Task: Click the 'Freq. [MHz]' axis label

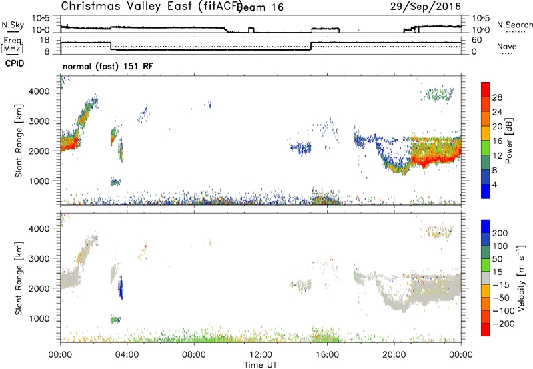Action: [13, 45]
